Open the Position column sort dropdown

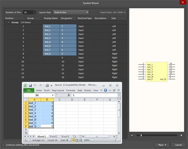click(x=24, y=18)
